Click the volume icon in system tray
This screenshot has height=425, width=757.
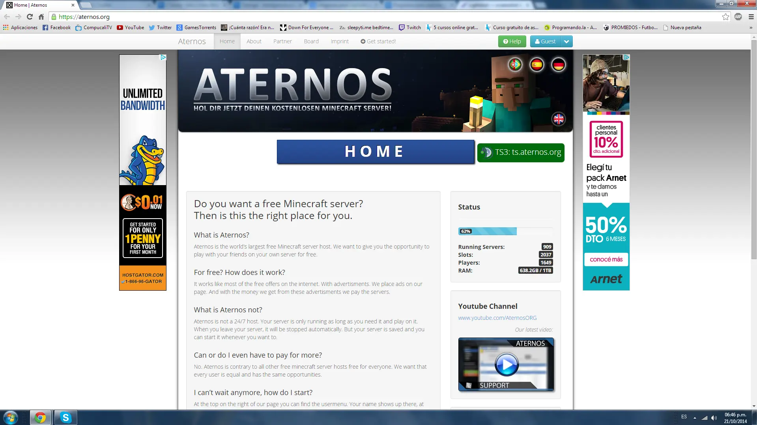point(714,418)
